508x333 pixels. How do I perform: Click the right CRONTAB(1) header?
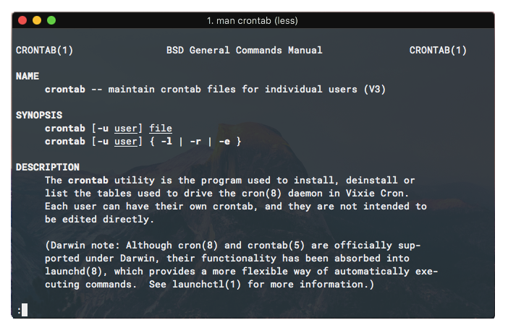(438, 50)
